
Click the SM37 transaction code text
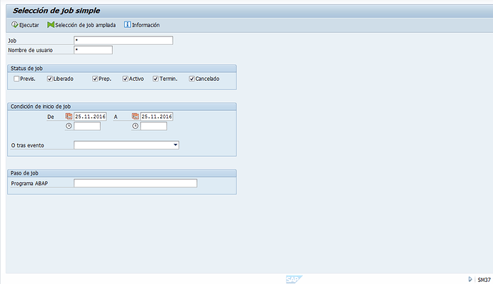pos(484,280)
